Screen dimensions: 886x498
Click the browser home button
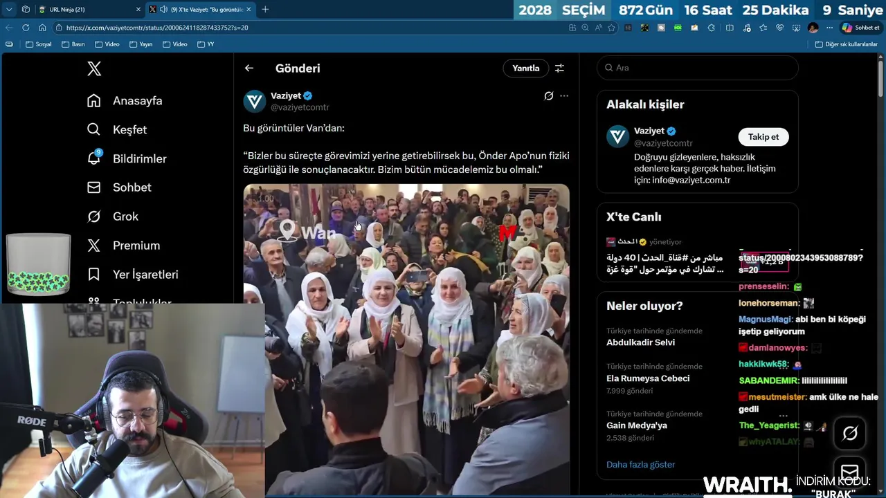click(x=42, y=28)
